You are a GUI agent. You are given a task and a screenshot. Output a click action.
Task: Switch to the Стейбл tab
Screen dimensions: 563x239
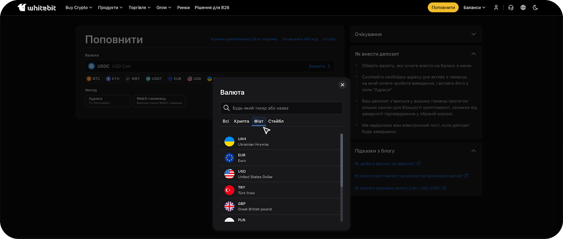(x=276, y=121)
